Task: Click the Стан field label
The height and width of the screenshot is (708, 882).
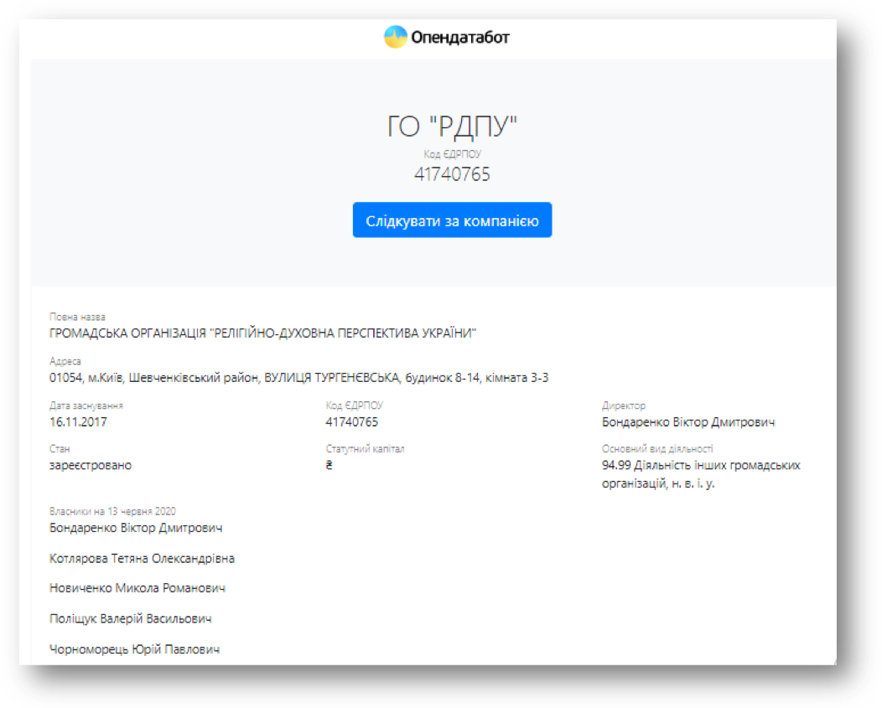Action: point(60,449)
